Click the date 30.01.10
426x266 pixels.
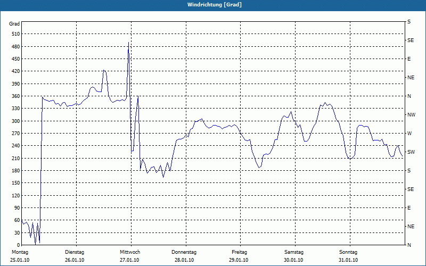click(x=294, y=260)
